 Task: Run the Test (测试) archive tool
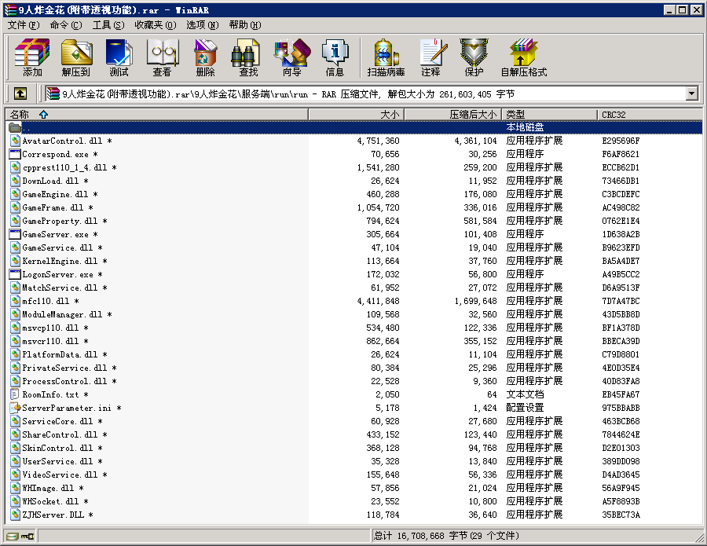coord(119,57)
